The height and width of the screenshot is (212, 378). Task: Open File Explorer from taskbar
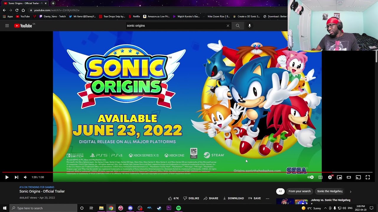point(101,208)
